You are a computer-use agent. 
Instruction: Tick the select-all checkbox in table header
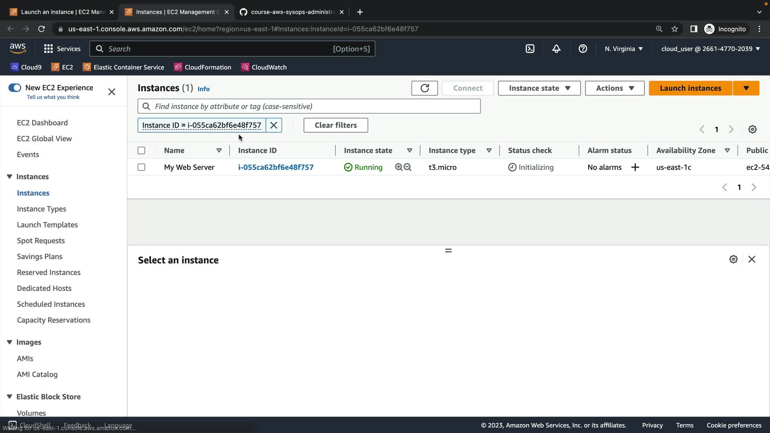[x=141, y=150]
